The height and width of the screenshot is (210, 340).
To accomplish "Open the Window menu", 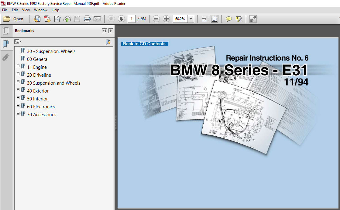I will 40,10.
